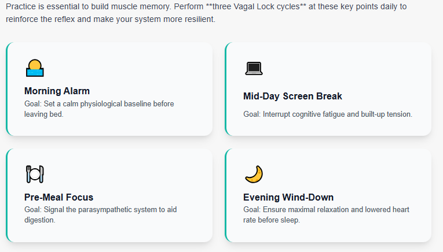Screen dimensions: 443x252
Task: Open the Evening Wind-Down title
Action: click(x=288, y=197)
